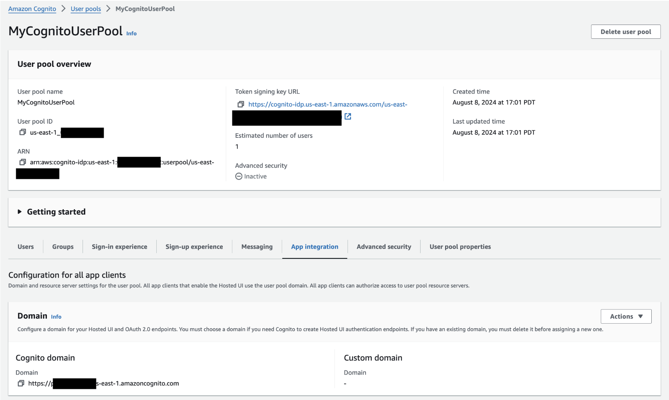Switch to the Advanced security tab
Viewport: 669px width, 400px height.
384,246
